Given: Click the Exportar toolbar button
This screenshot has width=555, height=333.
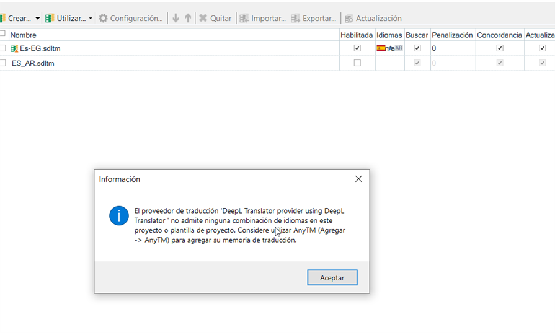Looking at the screenshot, I should pos(314,19).
